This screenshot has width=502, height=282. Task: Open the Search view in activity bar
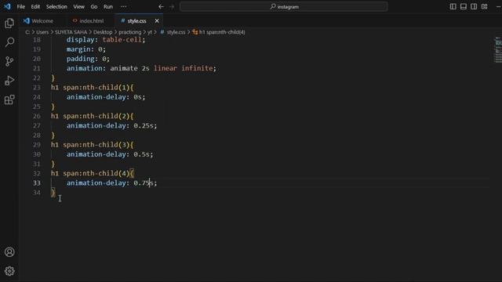[9, 42]
